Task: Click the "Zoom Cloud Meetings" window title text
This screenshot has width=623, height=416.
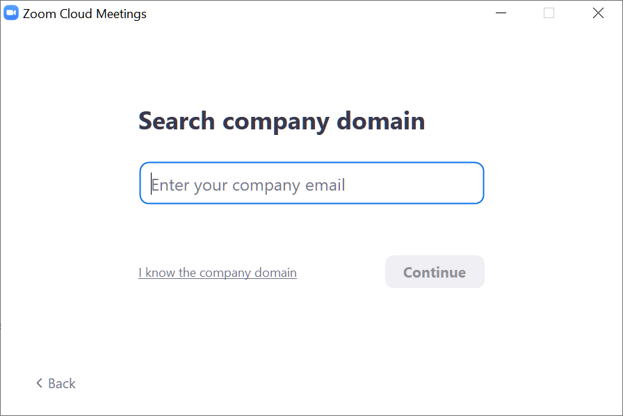Action: (x=85, y=14)
